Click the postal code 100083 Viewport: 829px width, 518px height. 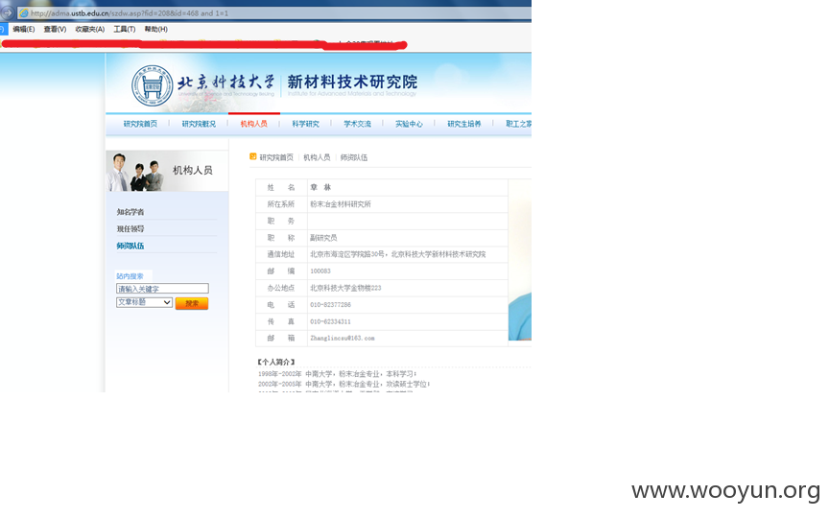[320, 271]
